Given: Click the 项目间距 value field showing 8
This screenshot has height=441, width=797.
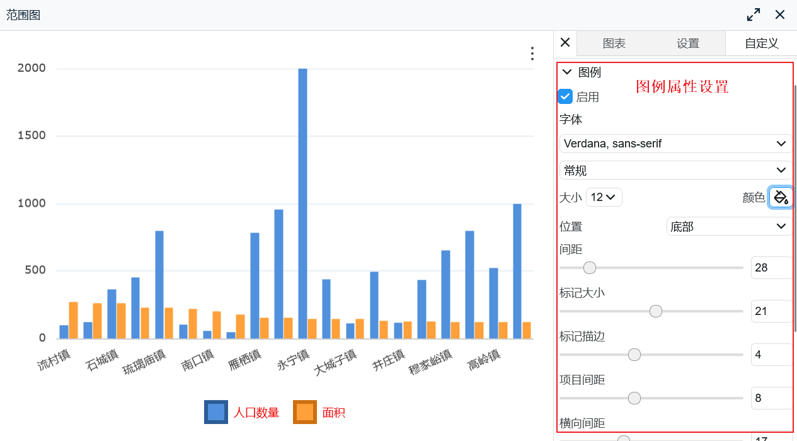Looking at the screenshot, I should coord(771,398).
